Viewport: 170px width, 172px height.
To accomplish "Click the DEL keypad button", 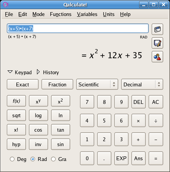I will tap(138, 102).
